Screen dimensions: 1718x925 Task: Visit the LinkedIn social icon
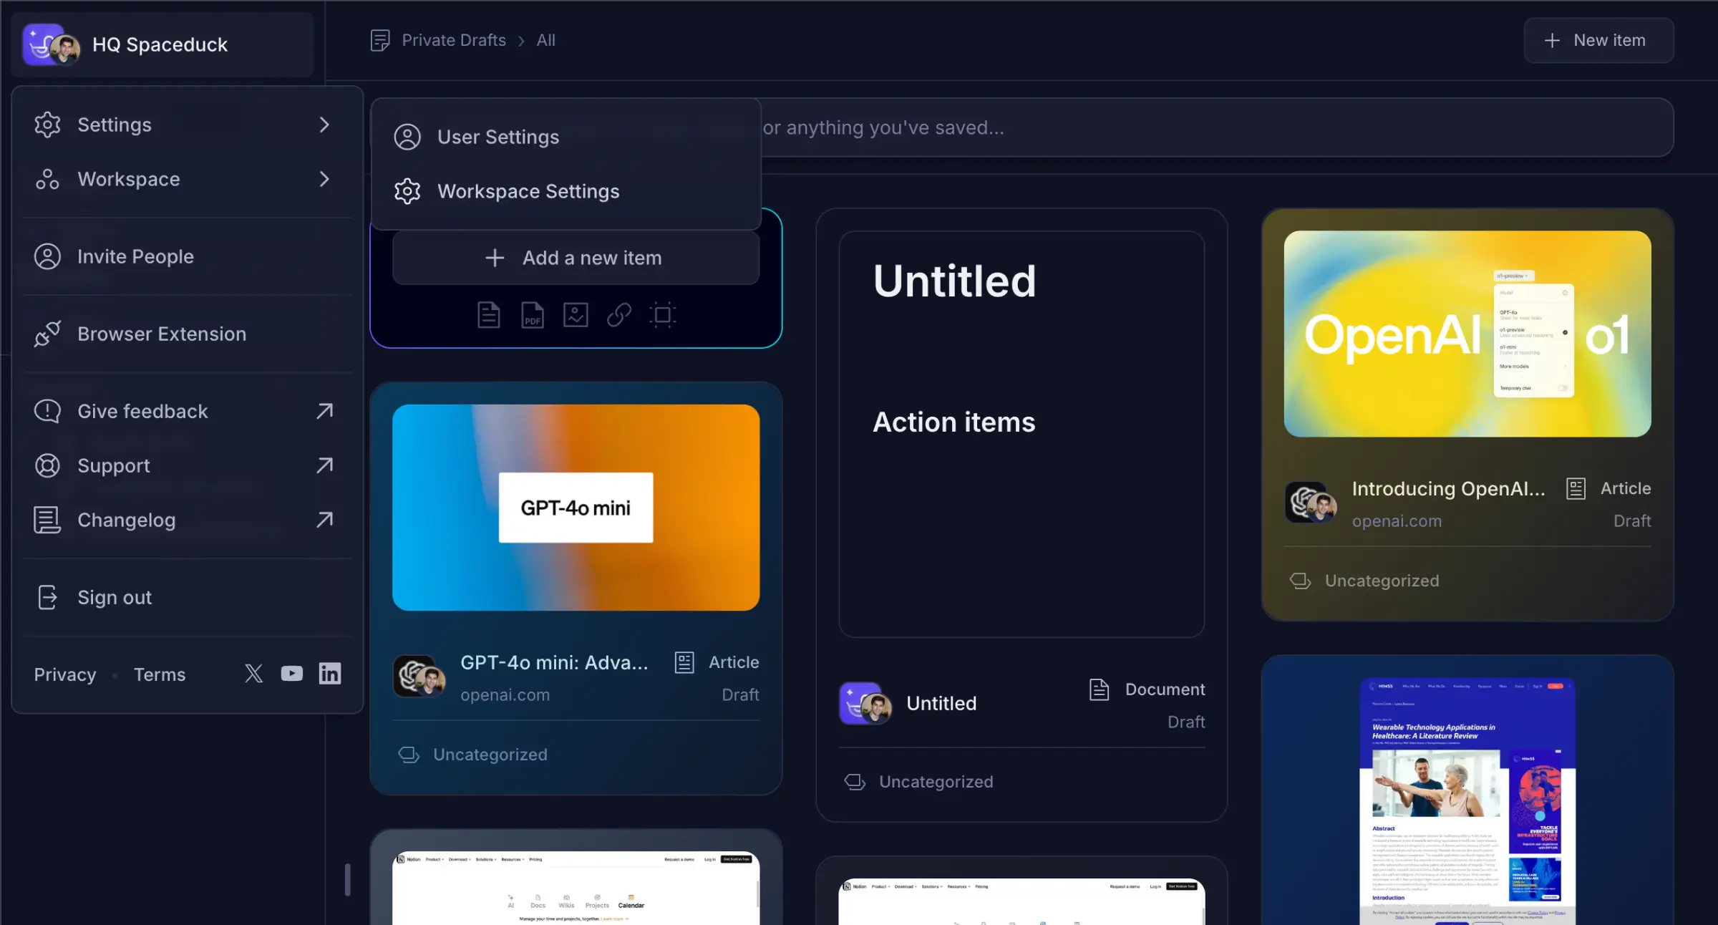pos(330,673)
